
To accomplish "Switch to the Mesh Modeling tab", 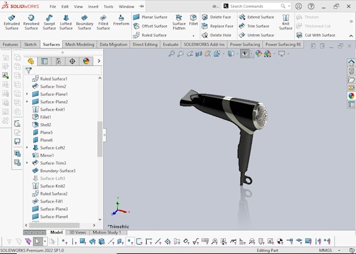I will [x=80, y=45].
